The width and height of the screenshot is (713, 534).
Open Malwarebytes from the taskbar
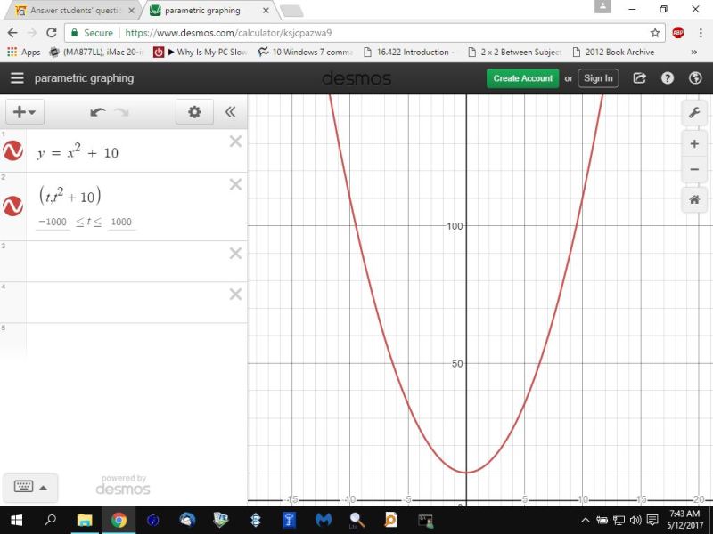coord(324,520)
